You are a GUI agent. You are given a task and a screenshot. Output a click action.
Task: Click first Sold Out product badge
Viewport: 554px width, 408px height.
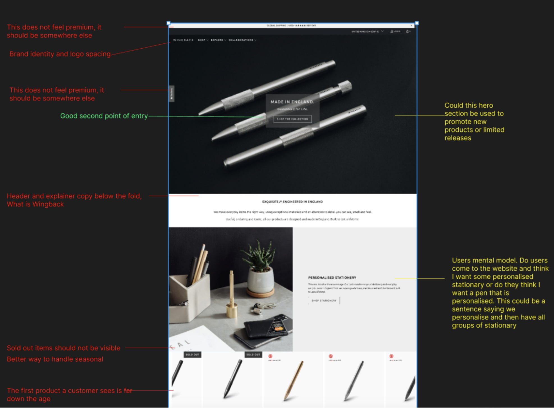pos(193,355)
